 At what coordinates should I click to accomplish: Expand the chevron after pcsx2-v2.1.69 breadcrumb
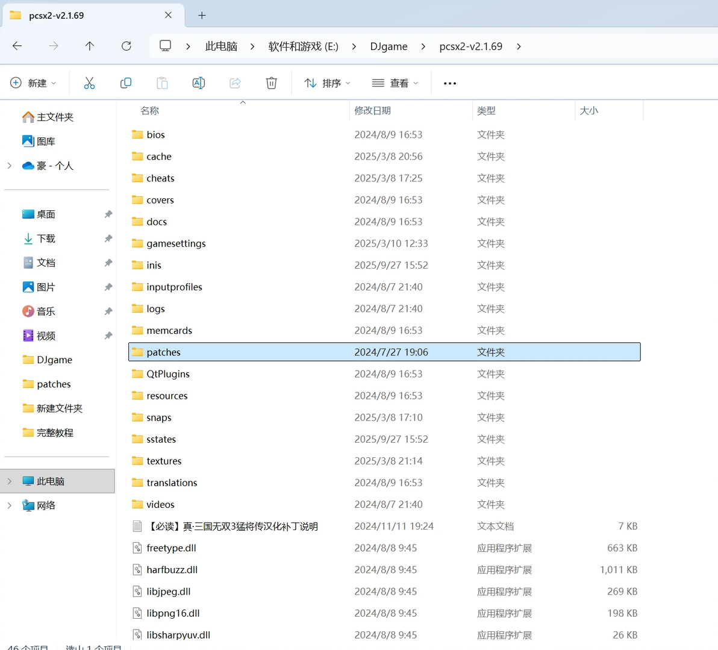(x=519, y=46)
